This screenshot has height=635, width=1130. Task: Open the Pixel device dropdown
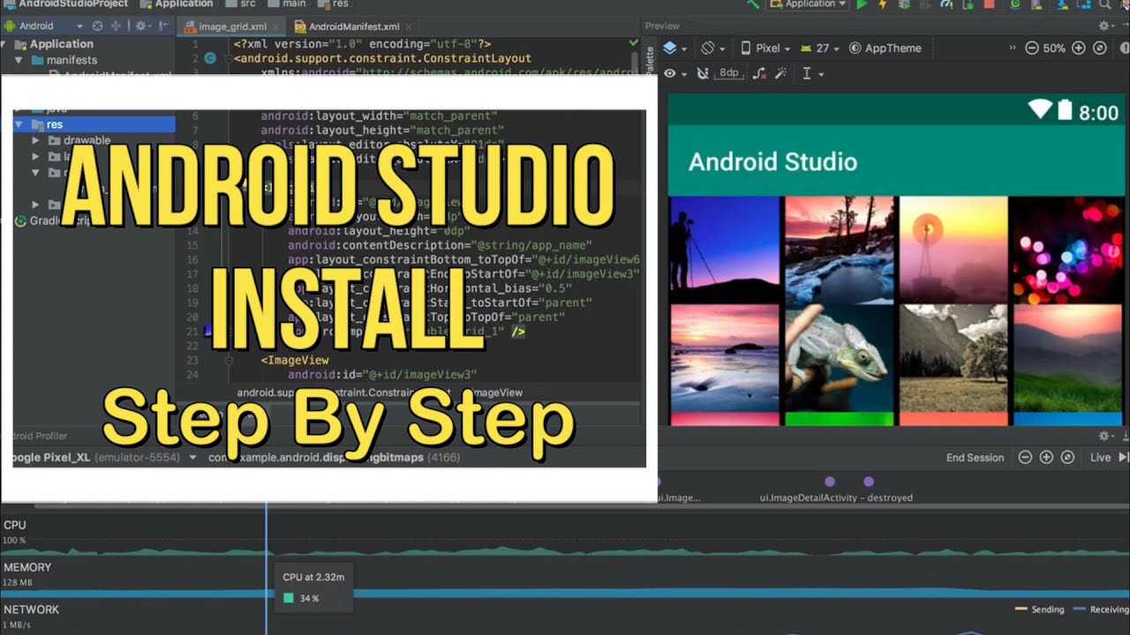tap(765, 49)
